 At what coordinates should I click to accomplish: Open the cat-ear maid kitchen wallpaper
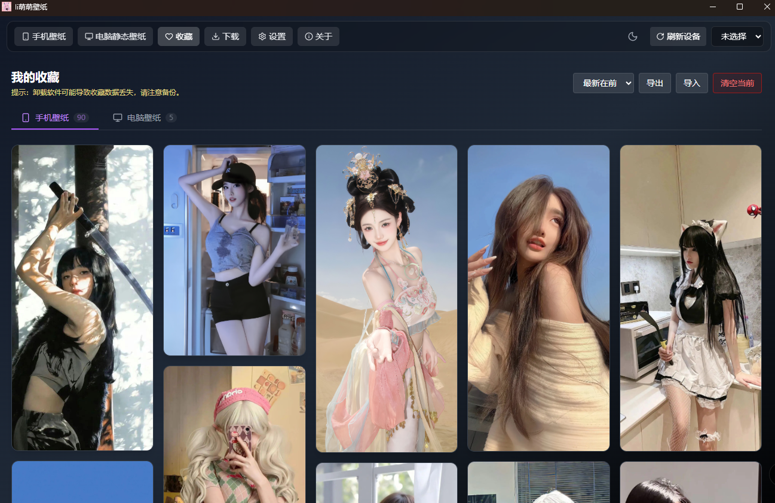(691, 297)
